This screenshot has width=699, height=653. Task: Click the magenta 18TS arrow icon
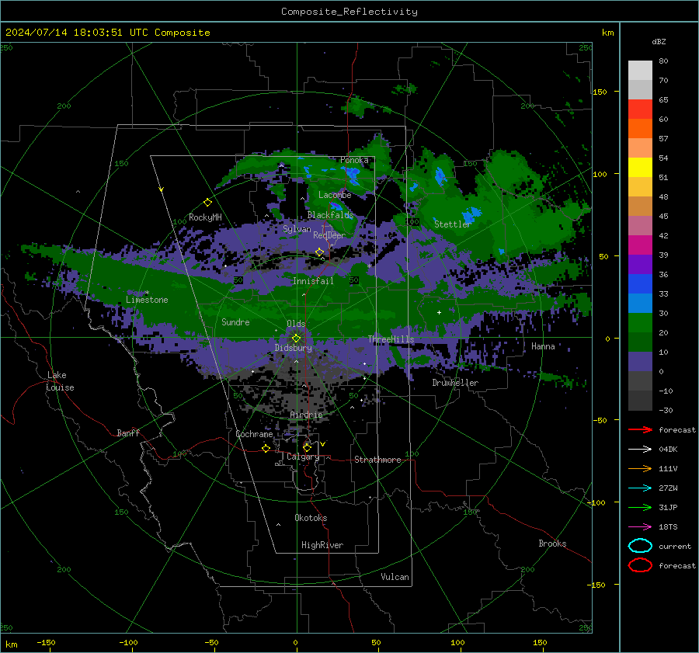click(640, 527)
